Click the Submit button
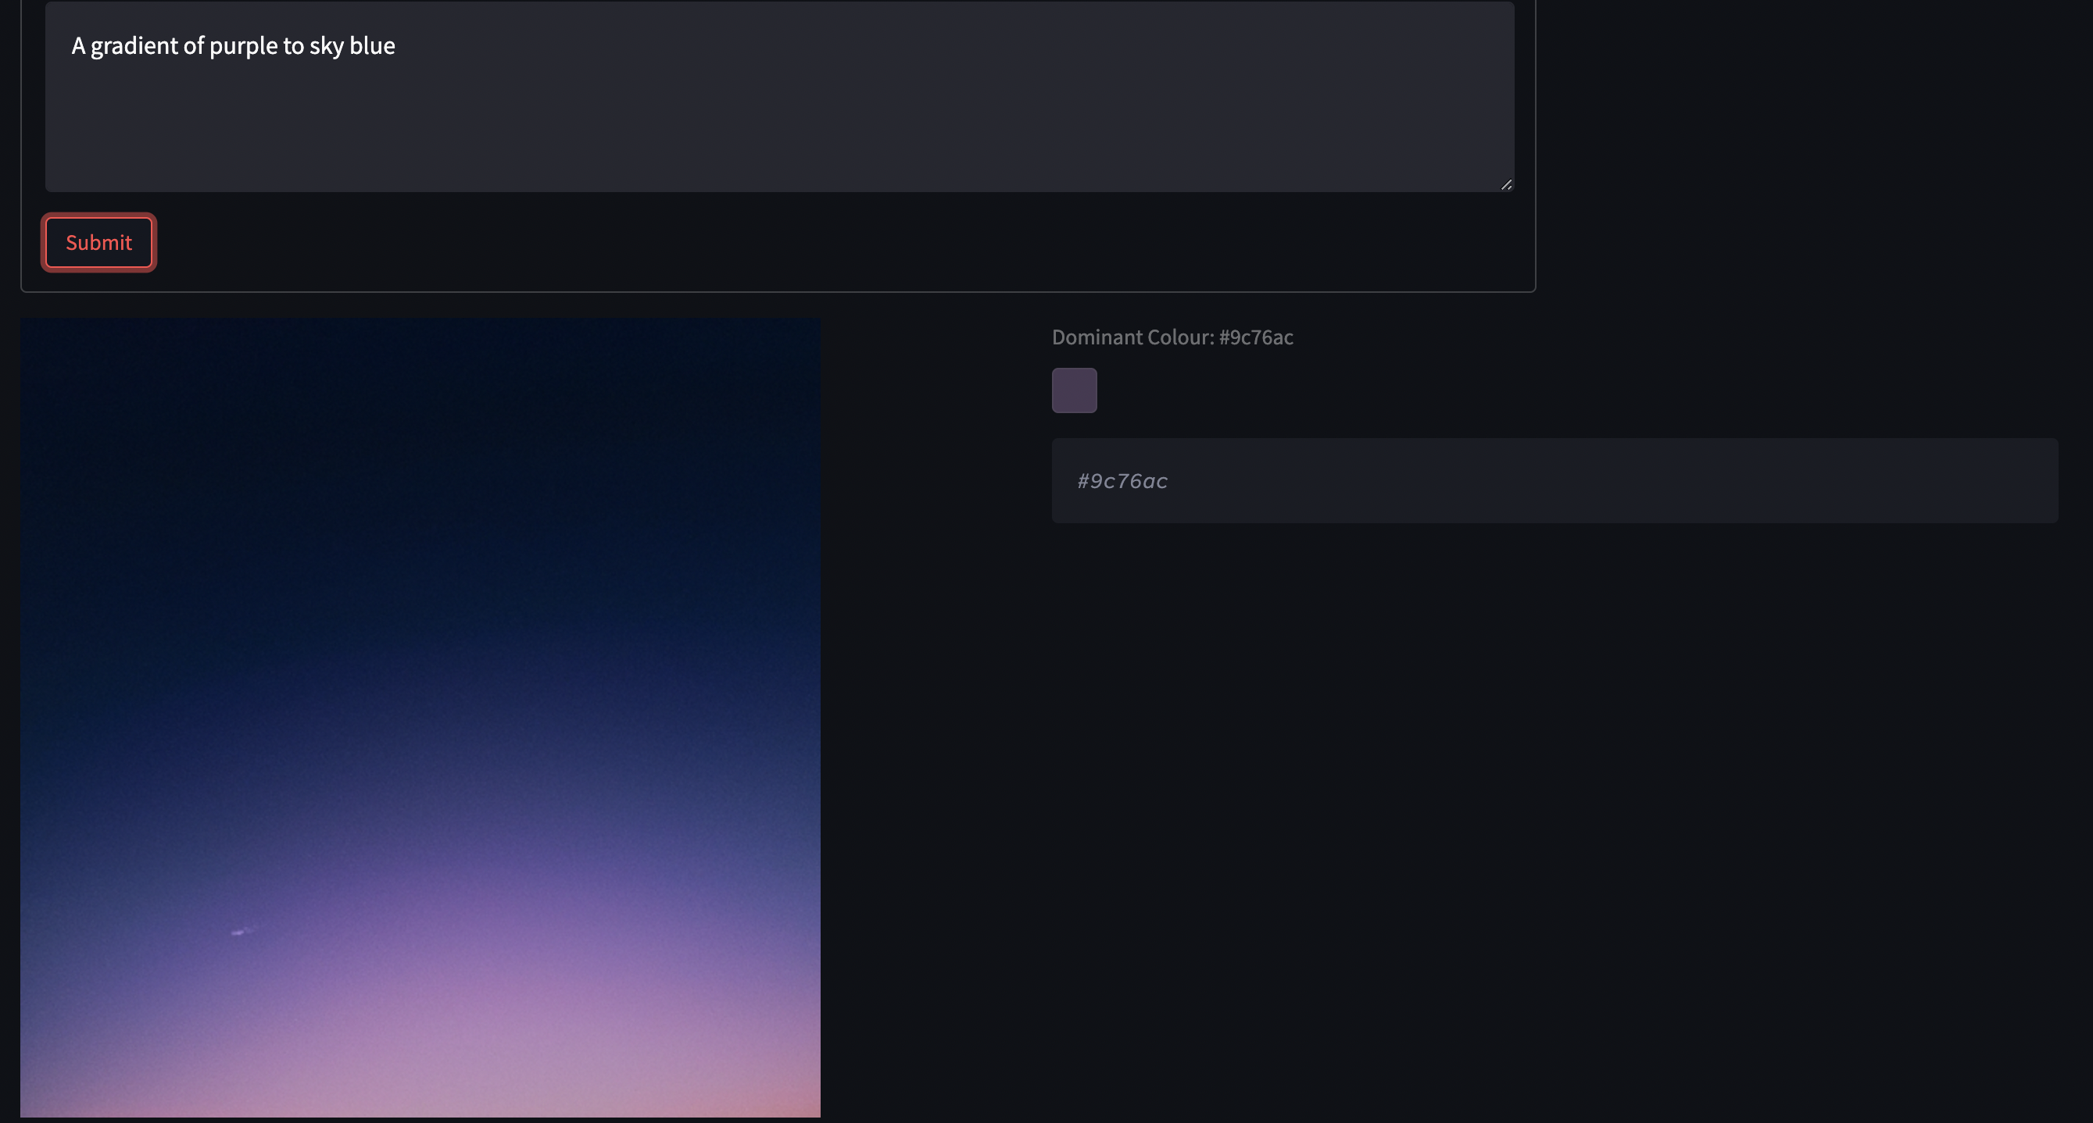The image size is (2093, 1123). click(x=98, y=243)
